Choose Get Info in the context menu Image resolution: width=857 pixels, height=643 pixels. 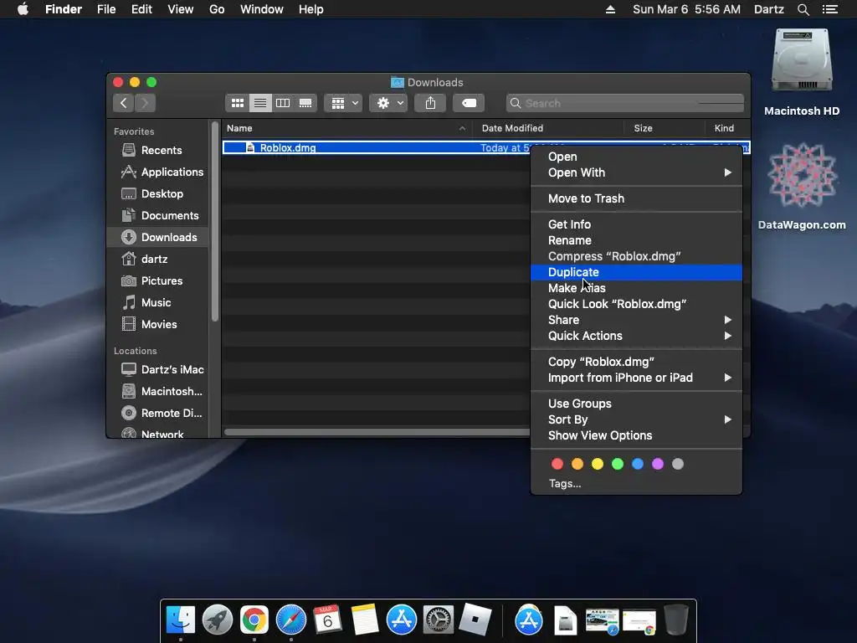[x=636, y=224]
